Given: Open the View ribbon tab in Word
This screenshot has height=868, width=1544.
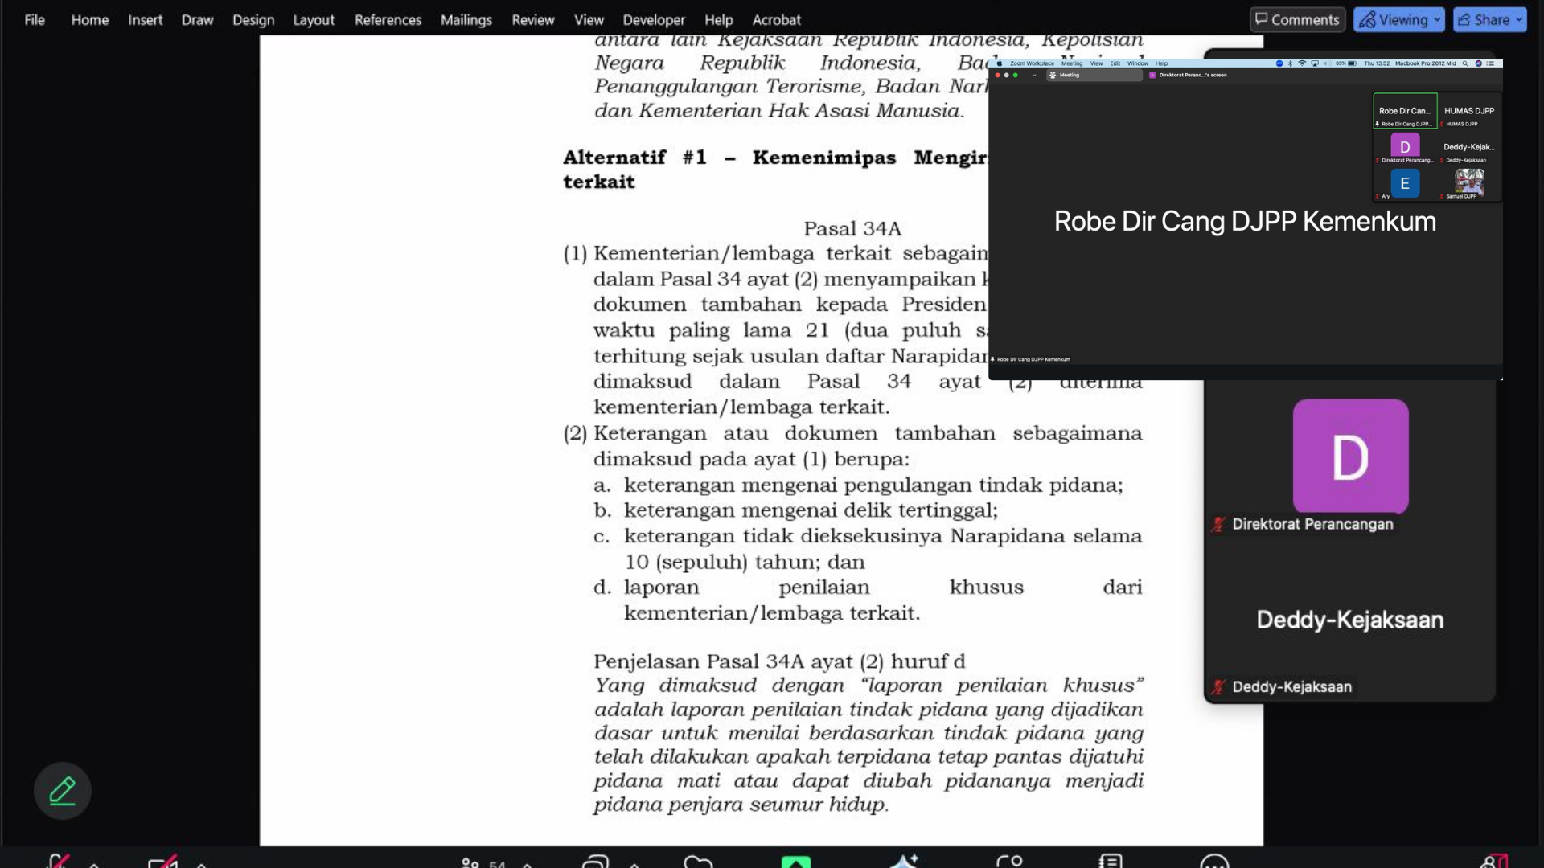Looking at the screenshot, I should [589, 19].
